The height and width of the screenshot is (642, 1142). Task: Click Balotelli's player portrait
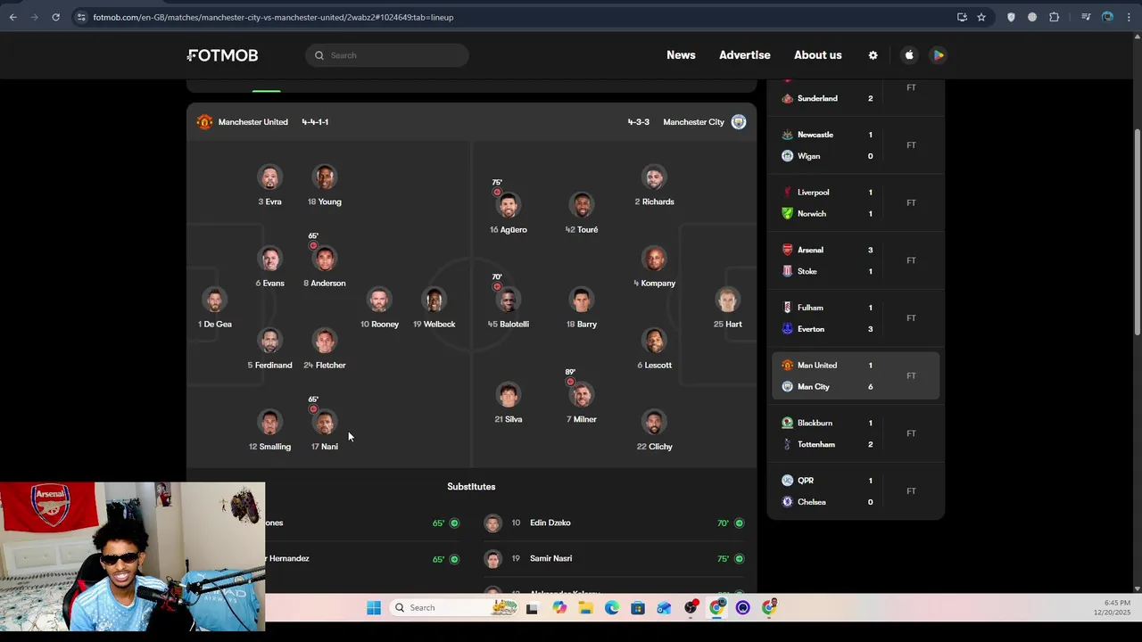[509, 300]
